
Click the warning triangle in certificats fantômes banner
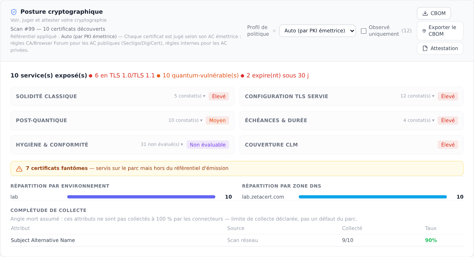[19, 169]
